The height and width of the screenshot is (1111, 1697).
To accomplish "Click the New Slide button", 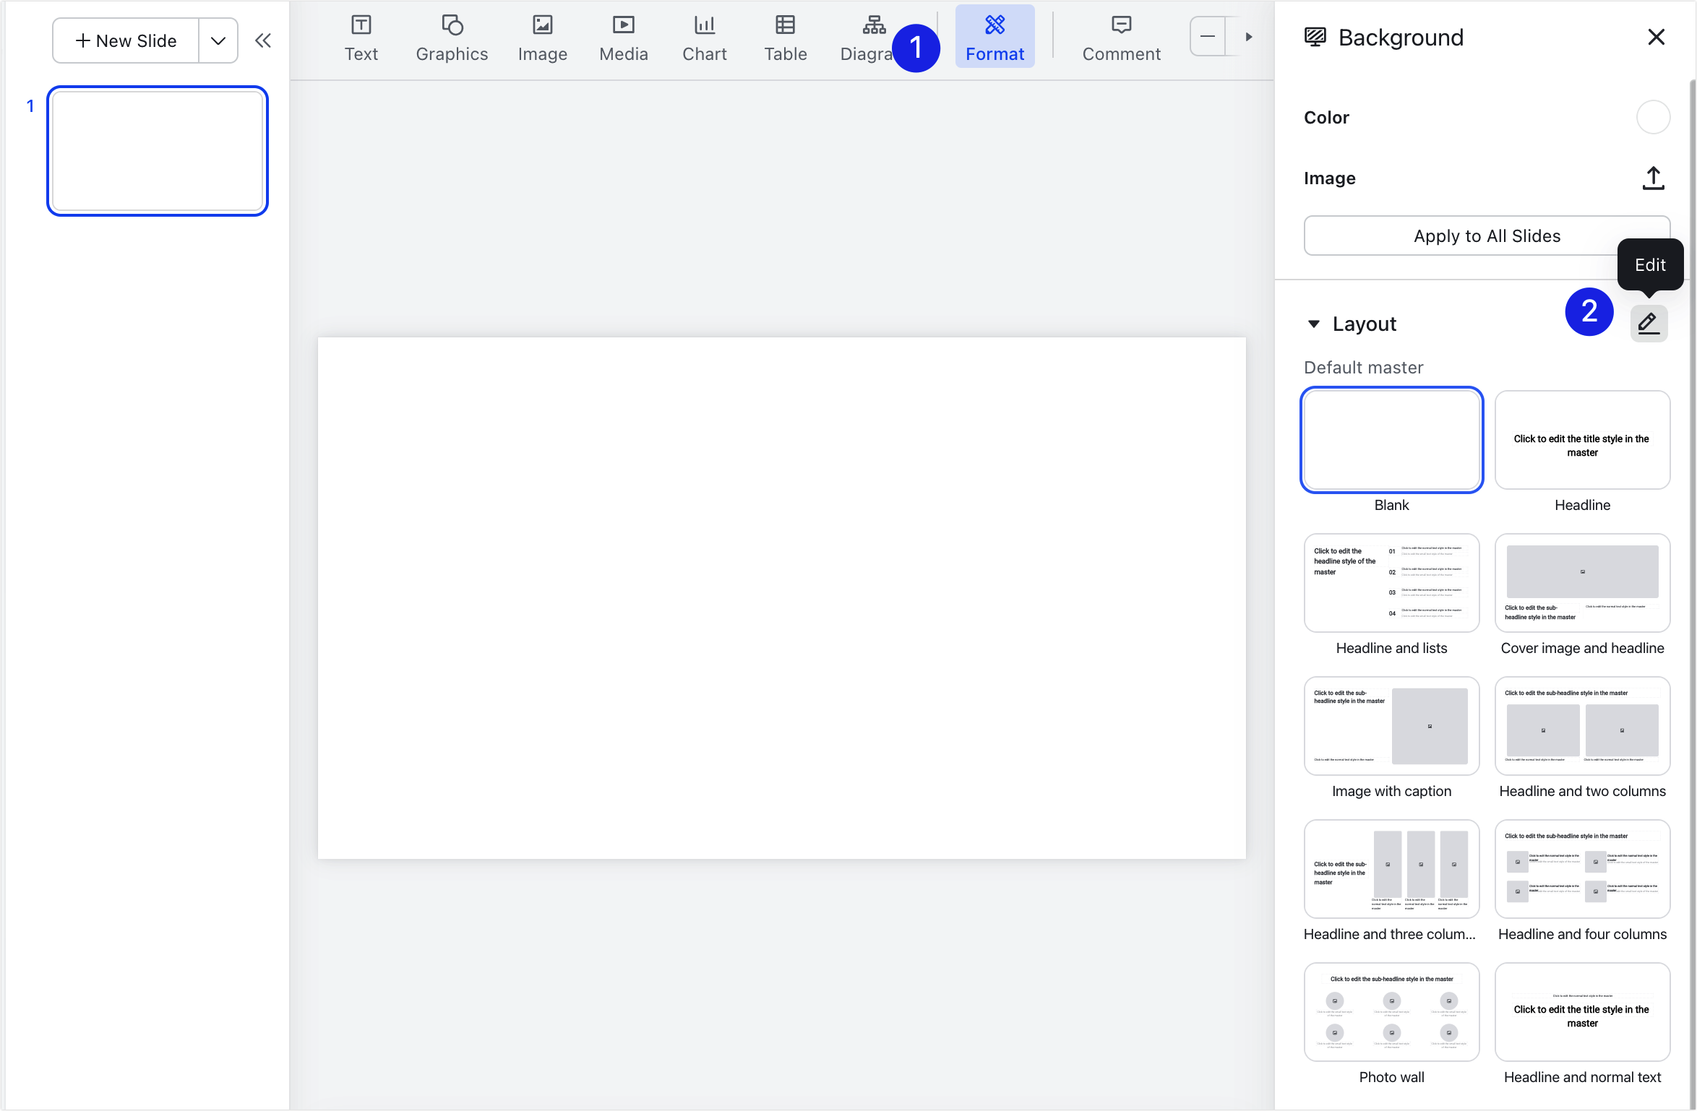I will 126,40.
